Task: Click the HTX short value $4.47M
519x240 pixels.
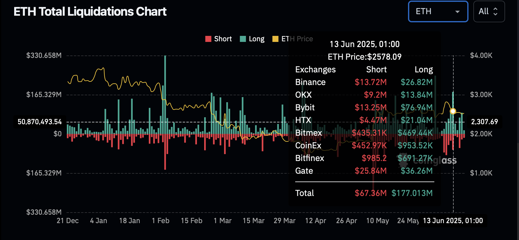Action: pyautogui.click(x=373, y=120)
